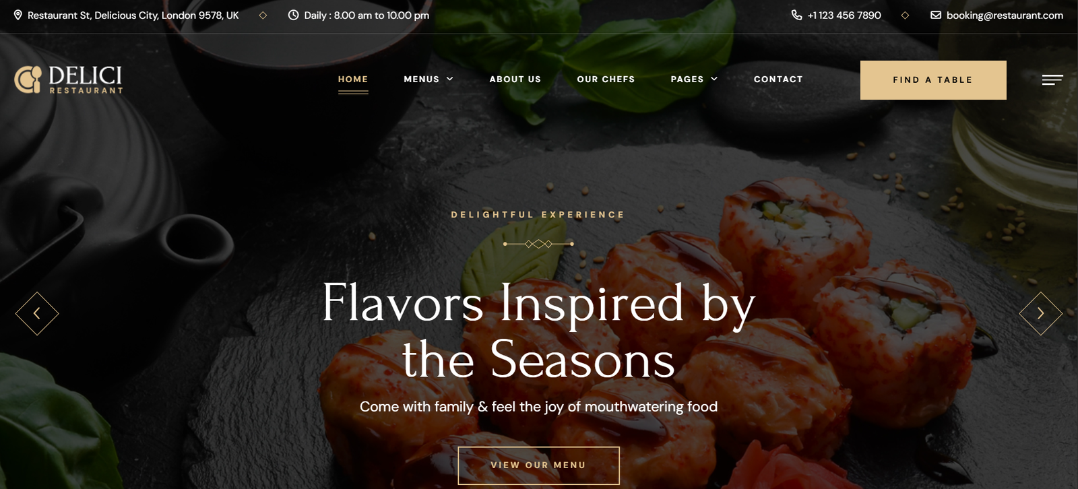Expand the Pages dropdown chevron
Viewport: 1078px width, 489px height.
(714, 79)
